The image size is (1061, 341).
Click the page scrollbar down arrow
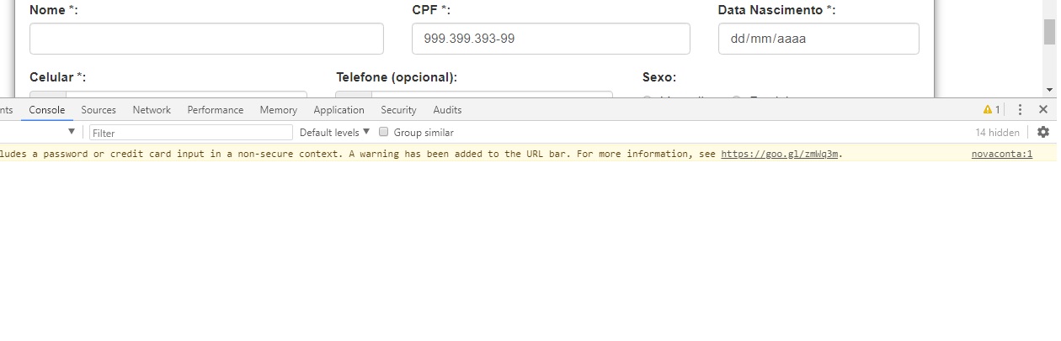click(1049, 89)
